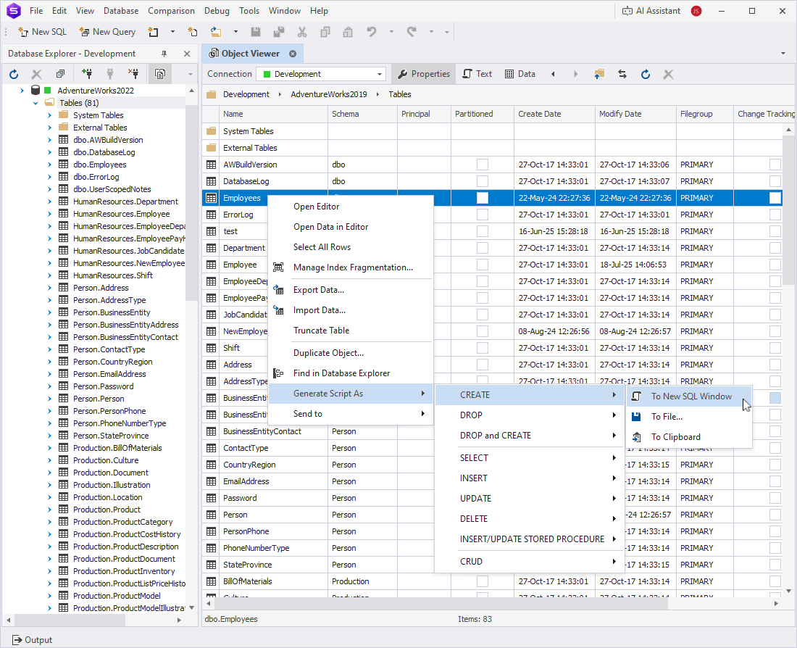This screenshot has height=648, width=797.
Task: Check the Partitioned box for the Employees row
Action: click(483, 197)
